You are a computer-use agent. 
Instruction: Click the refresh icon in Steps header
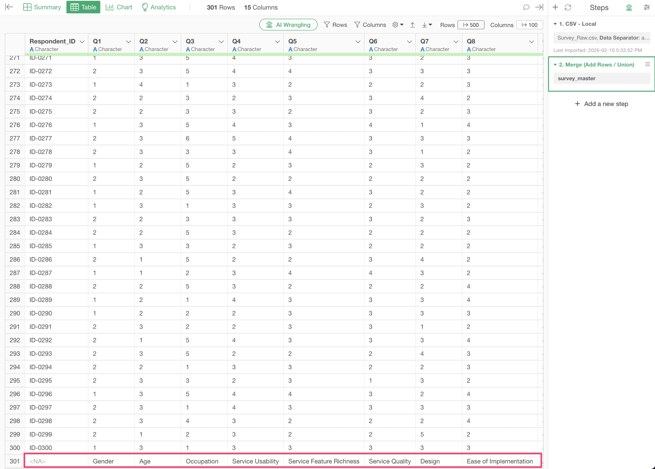click(568, 7)
